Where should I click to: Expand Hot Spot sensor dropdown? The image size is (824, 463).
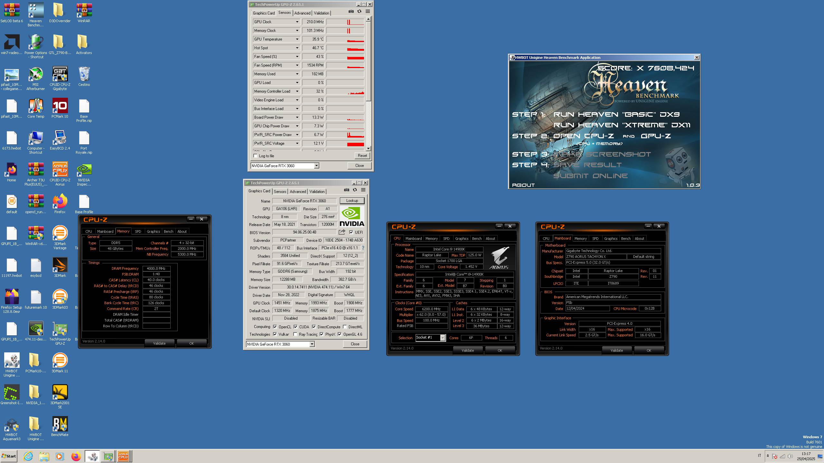297,48
